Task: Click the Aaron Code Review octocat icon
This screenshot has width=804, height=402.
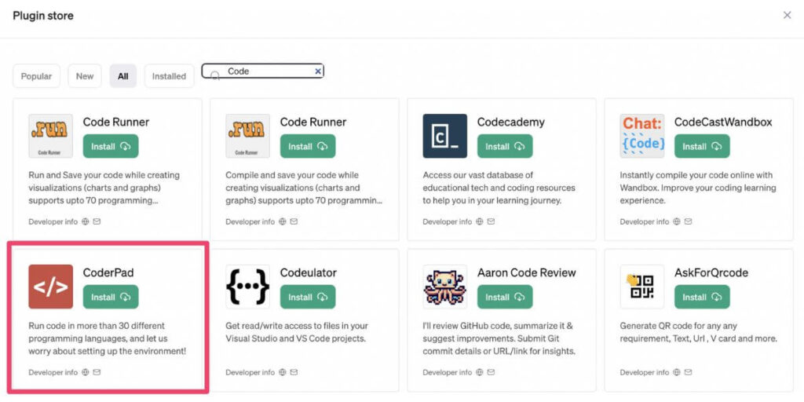Action: click(x=444, y=287)
